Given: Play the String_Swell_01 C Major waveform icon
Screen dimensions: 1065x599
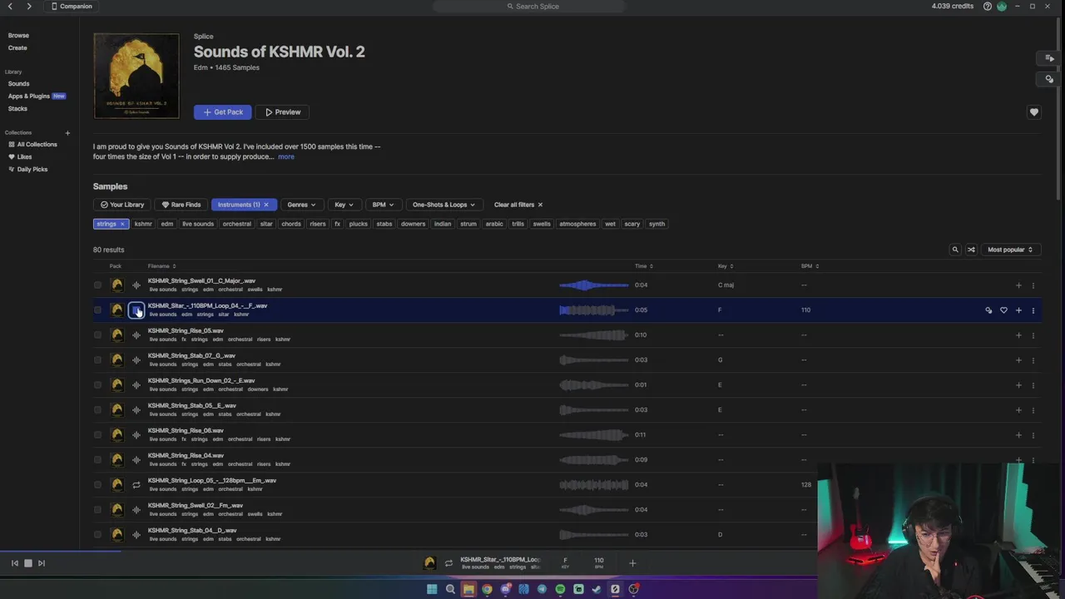Looking at the screenshot, I should 136,285.
